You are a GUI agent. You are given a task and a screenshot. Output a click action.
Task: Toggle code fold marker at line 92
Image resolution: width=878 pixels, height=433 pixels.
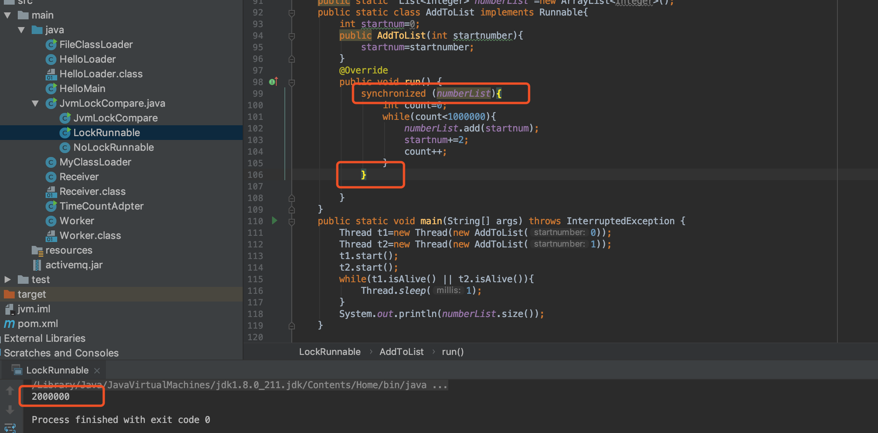292,13
